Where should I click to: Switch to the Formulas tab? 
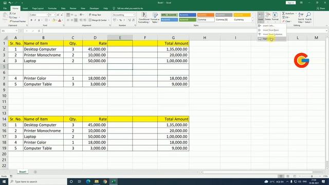click(x=52, y=8)
